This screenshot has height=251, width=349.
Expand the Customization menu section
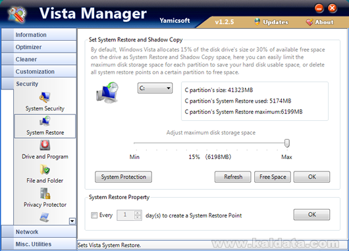tap(39, 72)
